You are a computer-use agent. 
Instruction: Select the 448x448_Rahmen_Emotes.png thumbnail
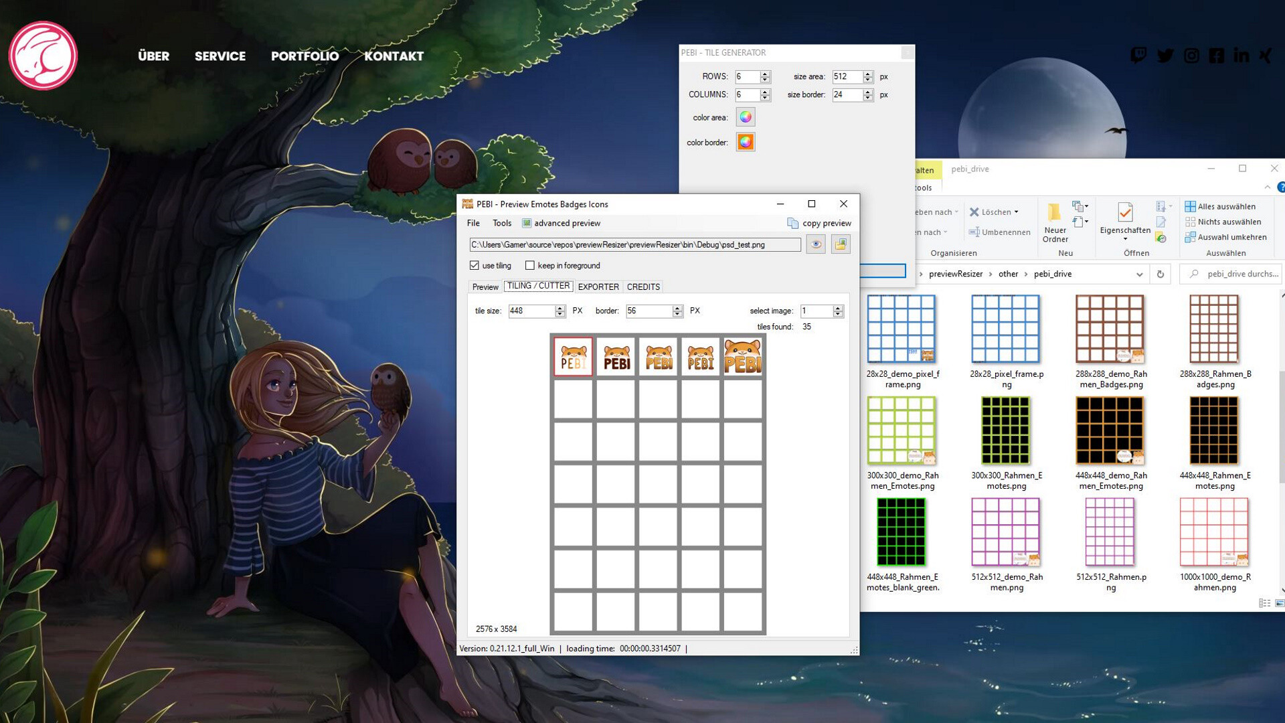1213,431
